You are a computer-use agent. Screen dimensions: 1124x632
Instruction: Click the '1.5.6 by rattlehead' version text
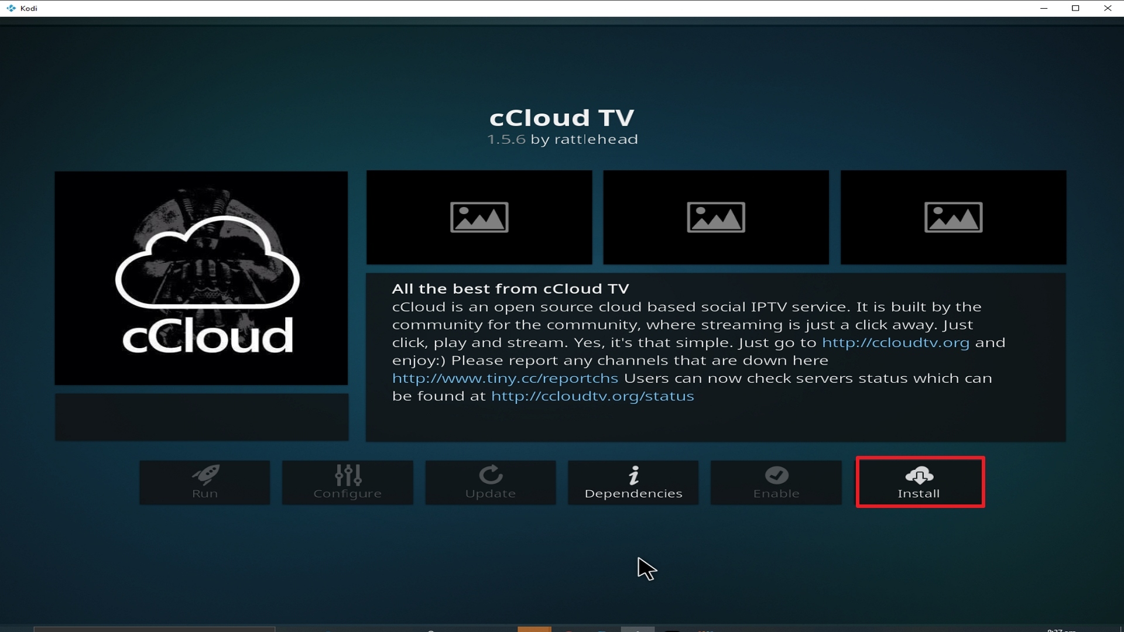click(x=562, y=139)
